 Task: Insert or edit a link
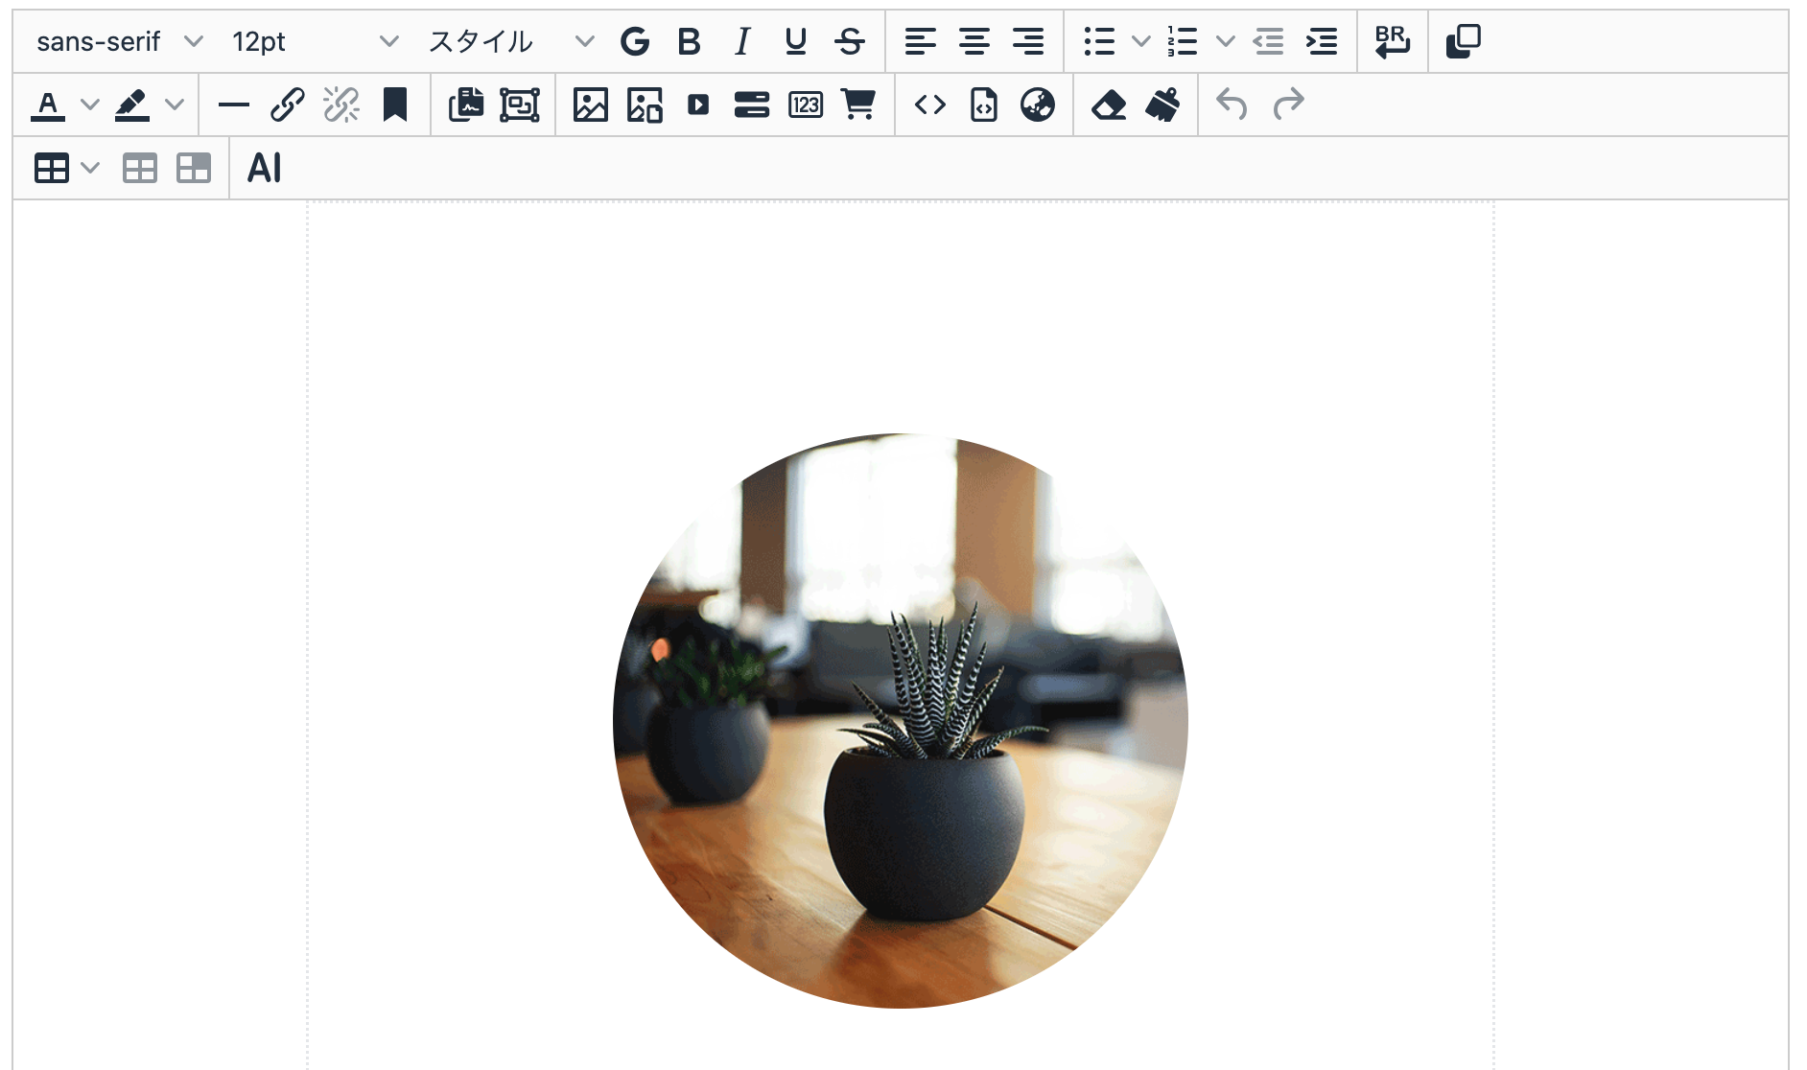[x=288, y=105]
